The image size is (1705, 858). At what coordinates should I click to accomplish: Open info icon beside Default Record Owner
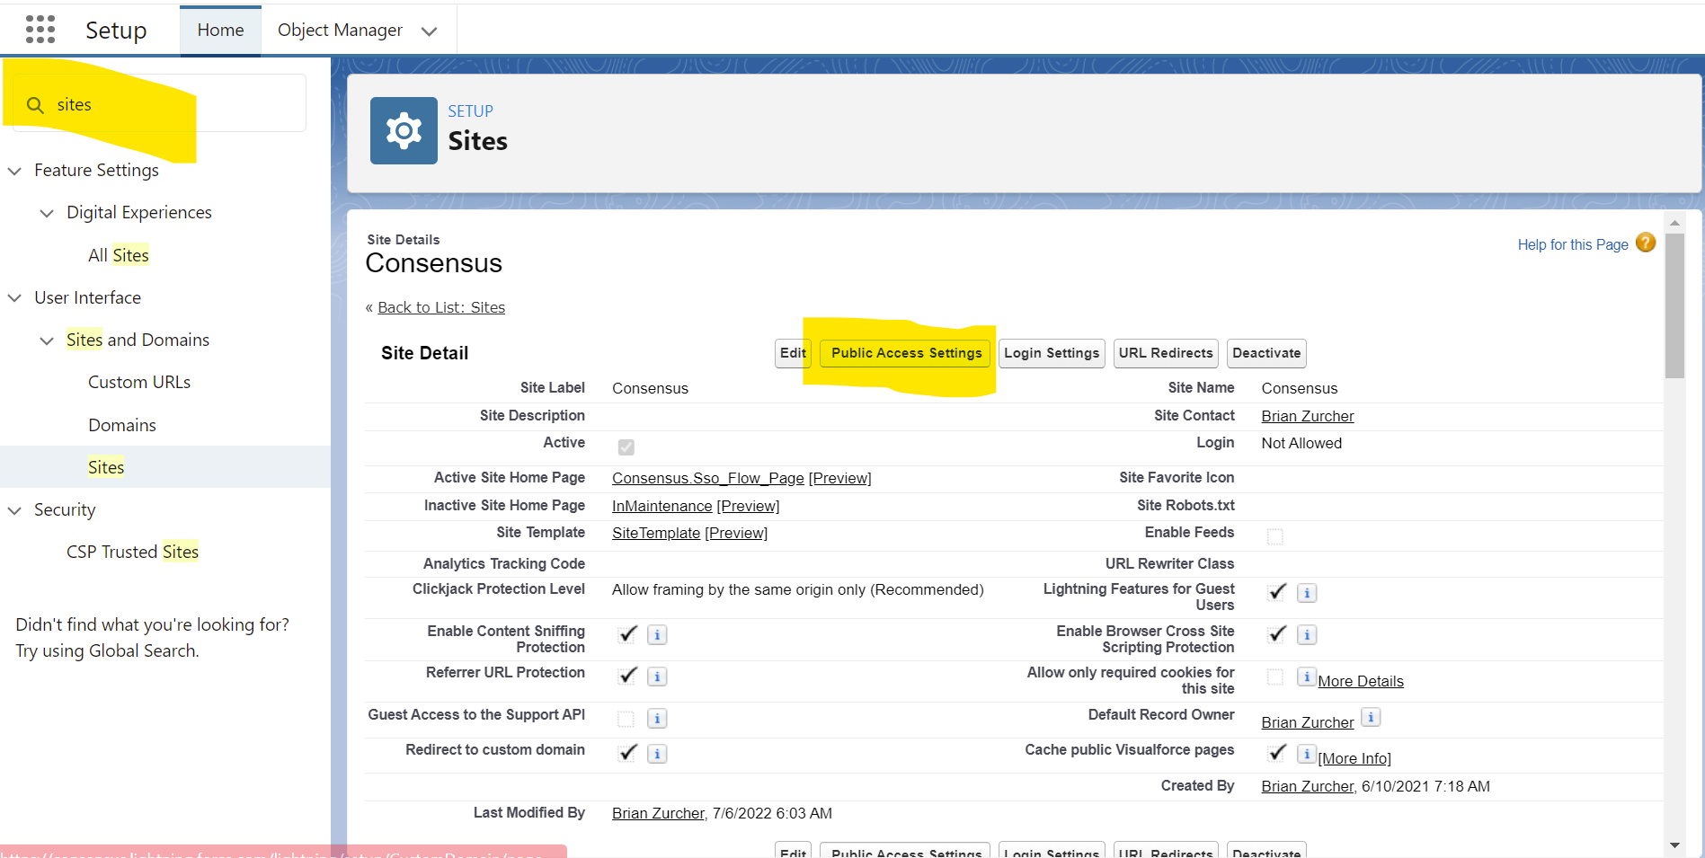pyautogui.click(x=1371, y=717)
